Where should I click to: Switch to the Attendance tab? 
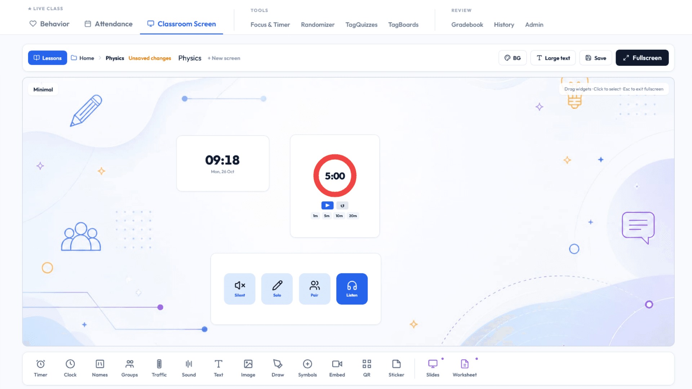point(108,24)
